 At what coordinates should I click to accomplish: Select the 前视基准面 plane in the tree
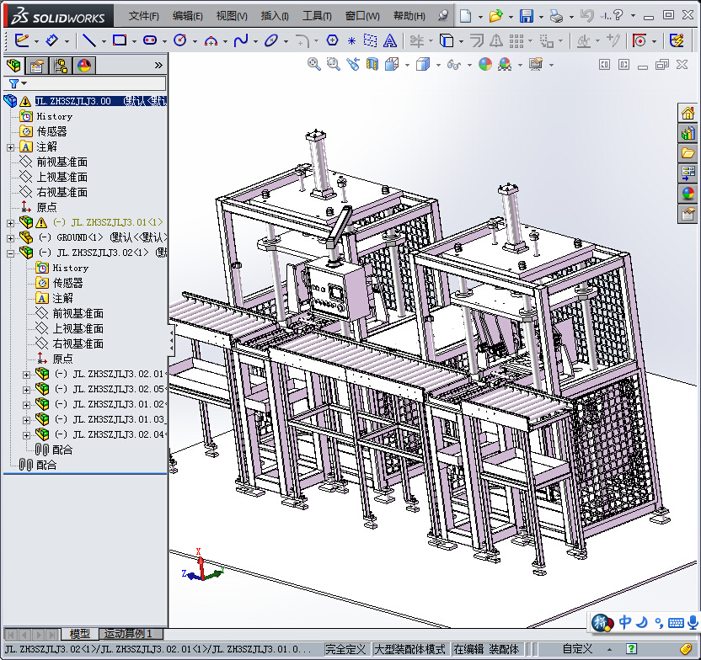[x=62, y=162]
